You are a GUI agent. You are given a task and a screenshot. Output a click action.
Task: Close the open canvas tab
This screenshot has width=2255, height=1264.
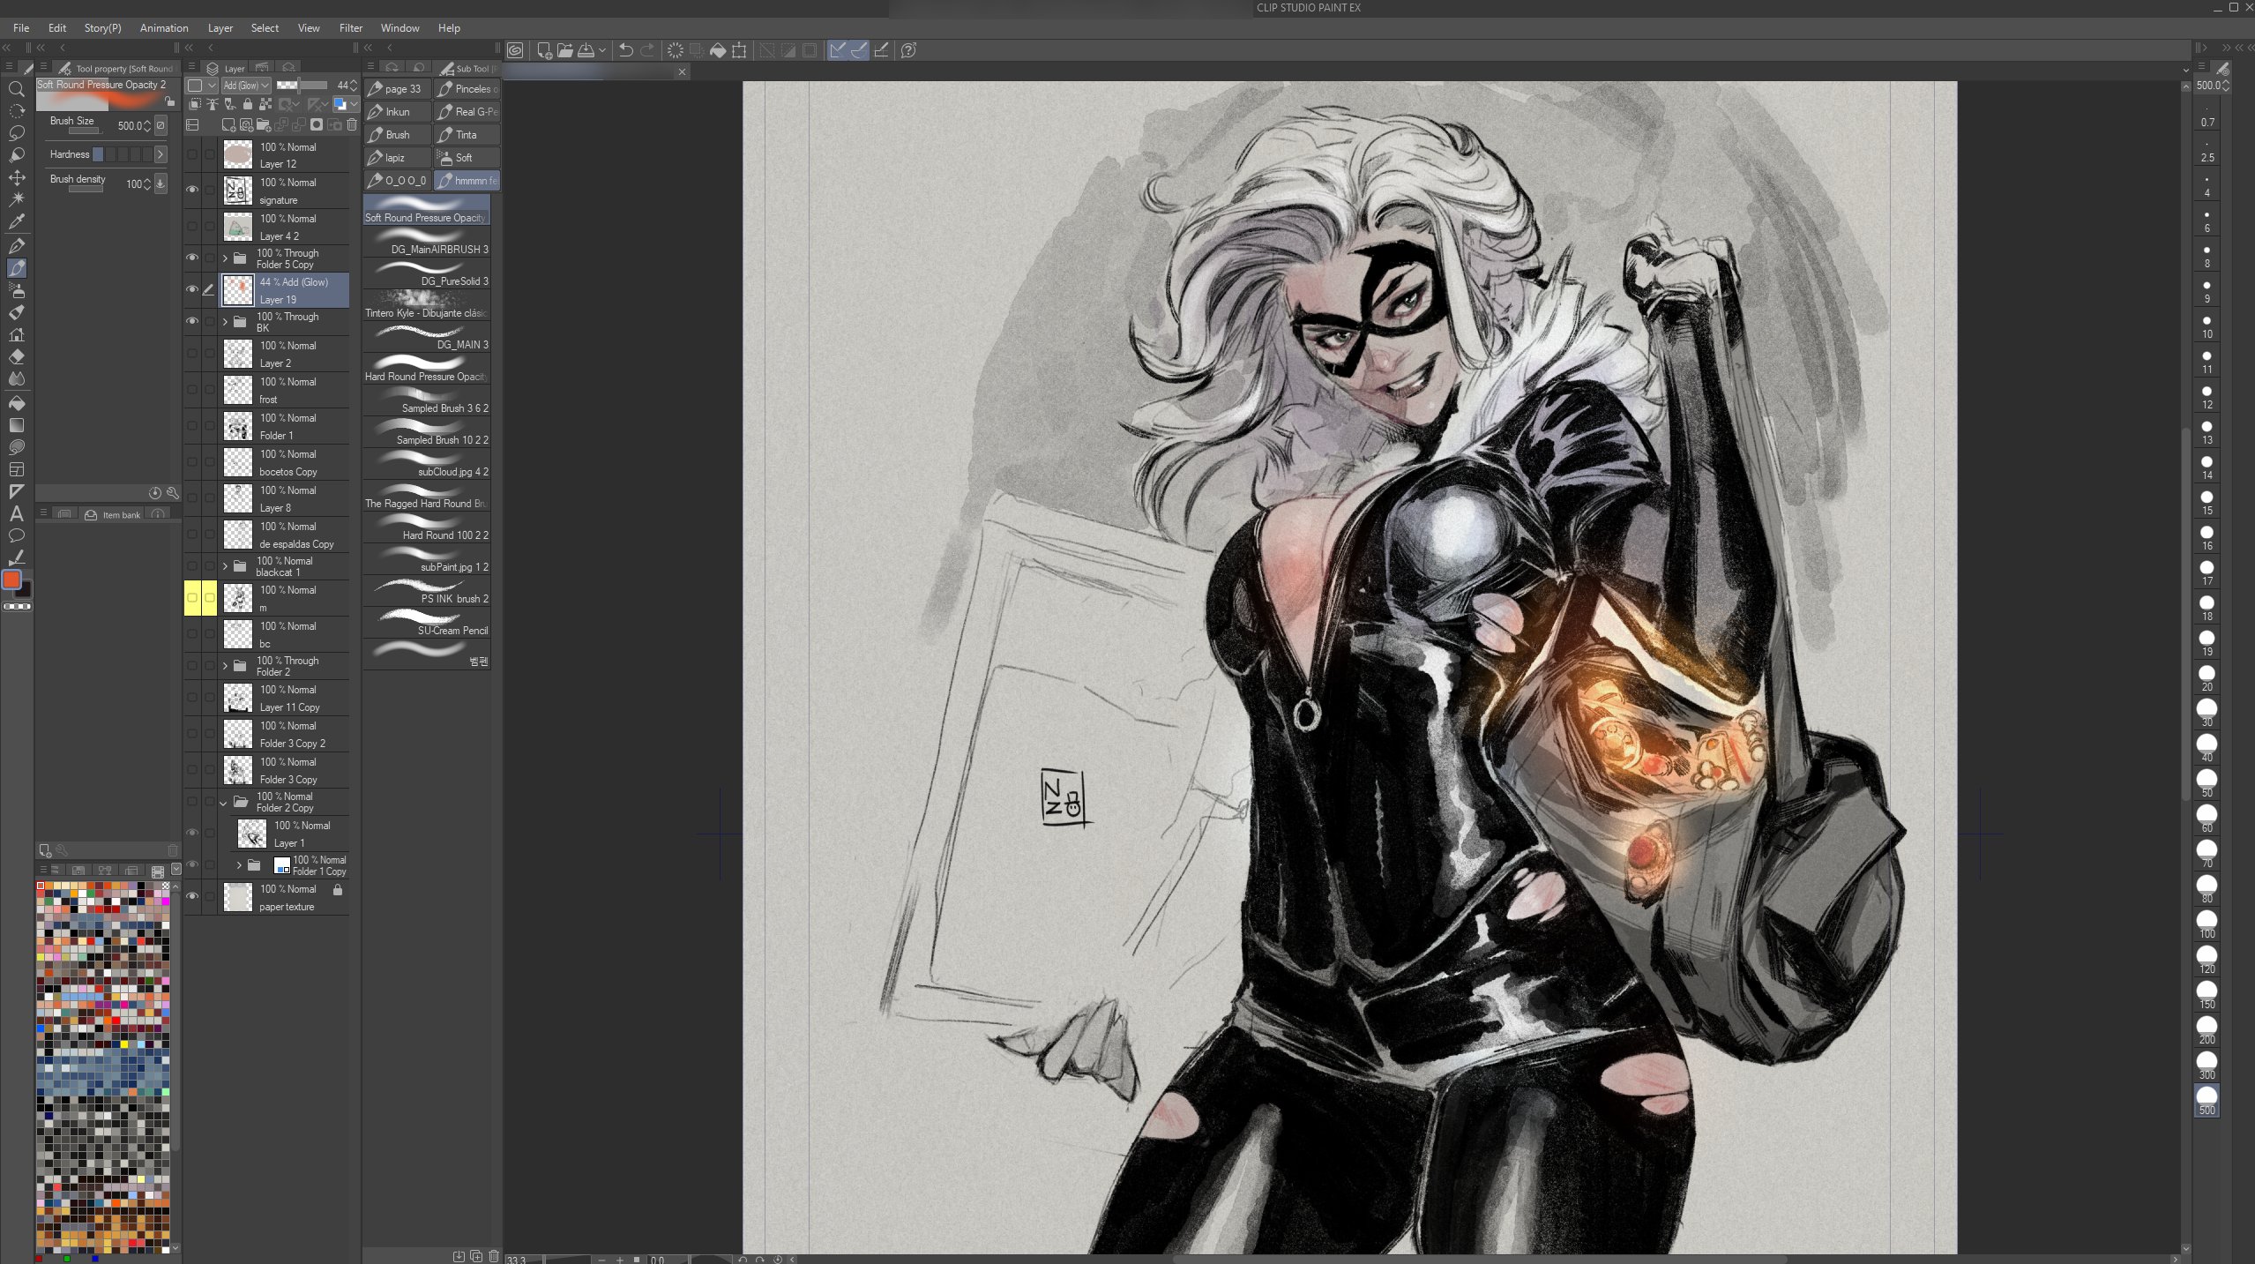pyautogui.click(x=682, y=72)
